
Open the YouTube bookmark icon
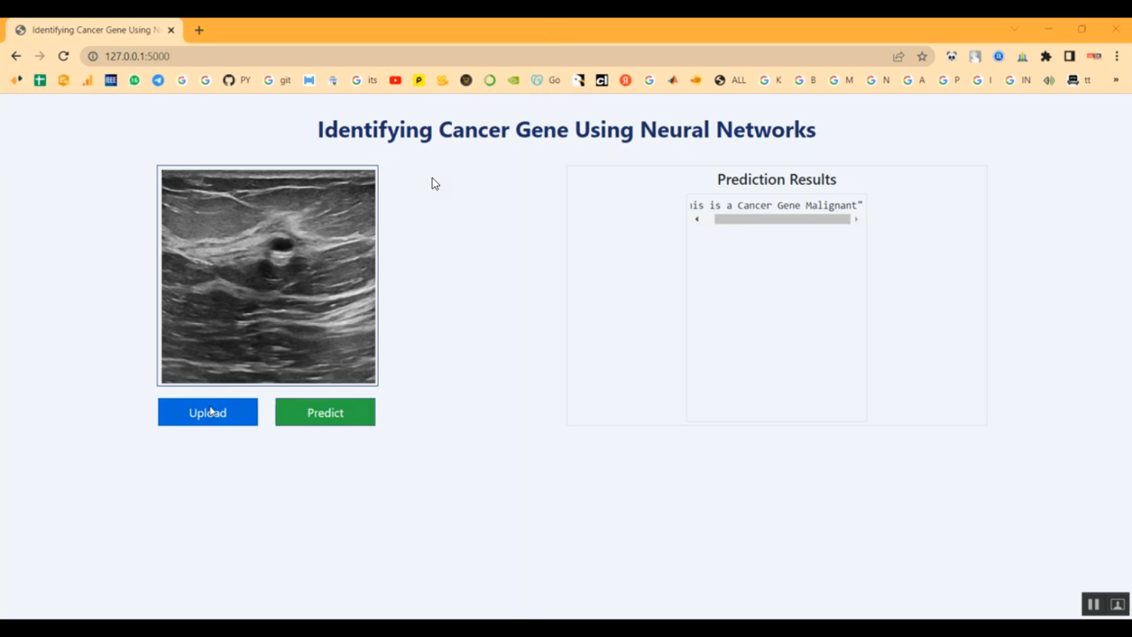pos(395,80)
